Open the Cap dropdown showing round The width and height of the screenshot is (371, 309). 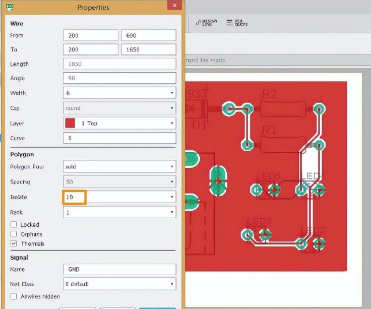click(119, 108)
